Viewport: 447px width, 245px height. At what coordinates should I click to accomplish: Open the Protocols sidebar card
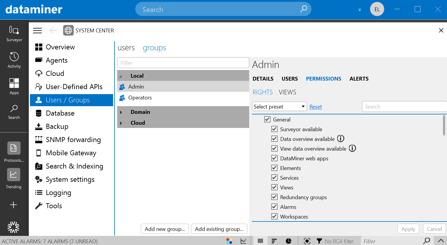(x=14, y=152)
